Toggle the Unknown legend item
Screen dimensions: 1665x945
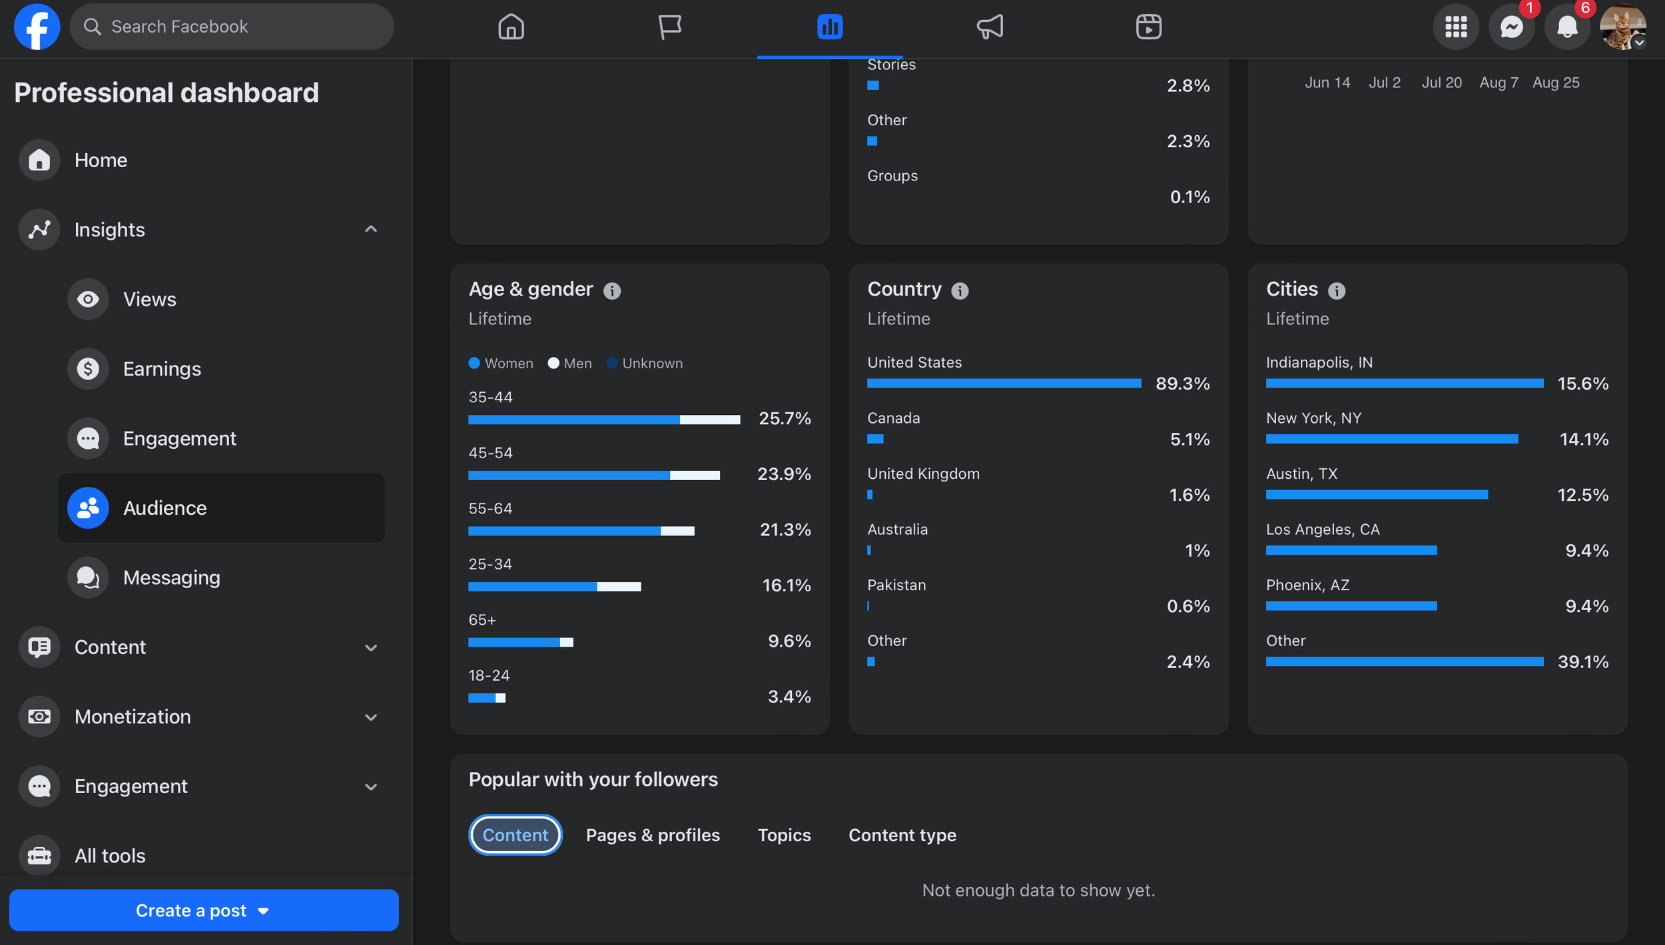pos(645,364)
